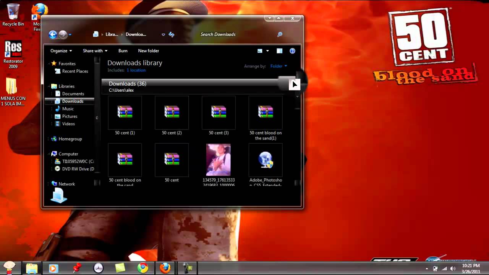This screenshot has width=489, height=275.
Task: Click the Back navigation arrow button
Action: 53,35
